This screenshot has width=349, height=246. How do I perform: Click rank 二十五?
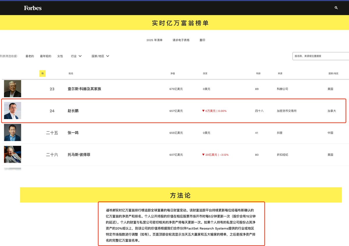coord(52,133)
